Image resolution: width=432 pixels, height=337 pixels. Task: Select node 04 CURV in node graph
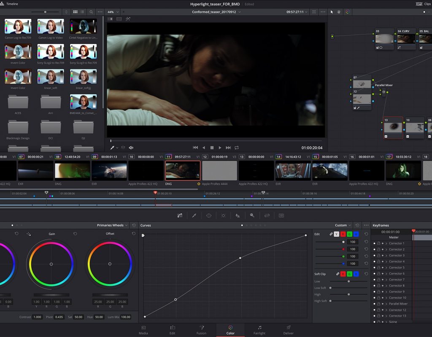pos(406,39)
